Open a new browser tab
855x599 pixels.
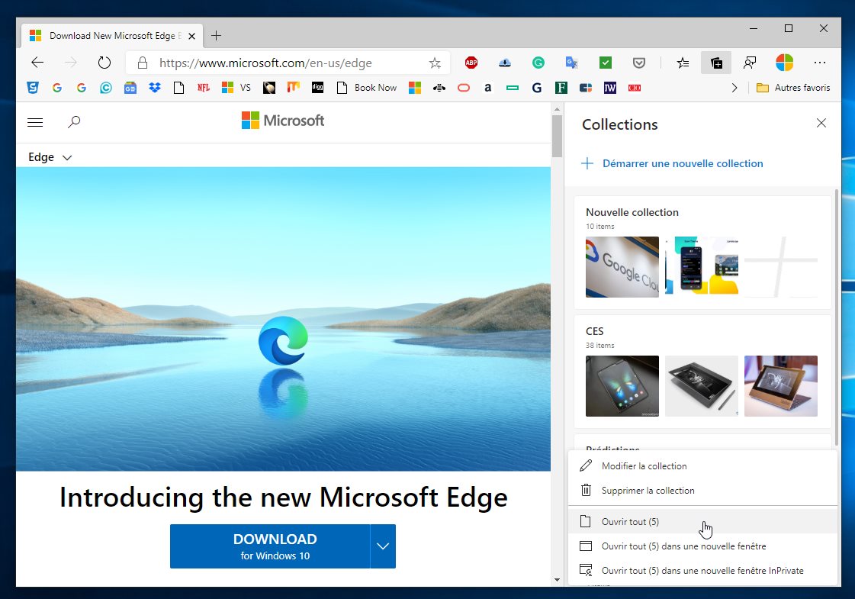[x=216, y=35]
